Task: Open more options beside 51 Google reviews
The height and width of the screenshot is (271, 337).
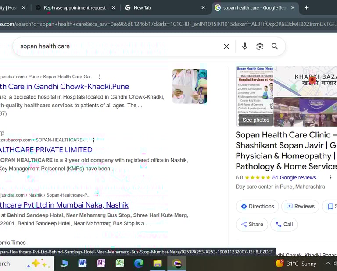Action: coord(330,177)
